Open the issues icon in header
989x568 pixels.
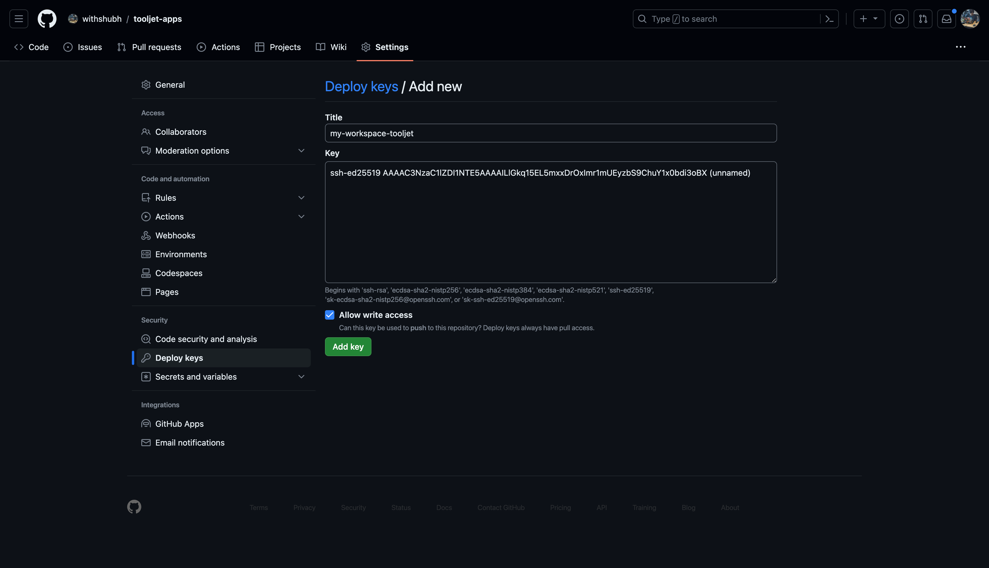(899, 19)
